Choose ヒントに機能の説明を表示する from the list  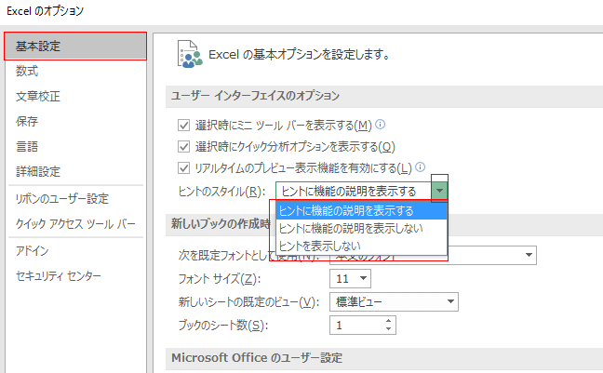point(361,211)
